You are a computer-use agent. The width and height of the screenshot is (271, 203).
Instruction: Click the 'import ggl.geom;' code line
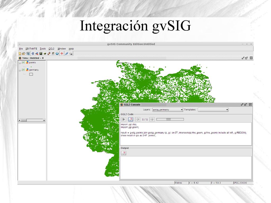click(130, 127)
